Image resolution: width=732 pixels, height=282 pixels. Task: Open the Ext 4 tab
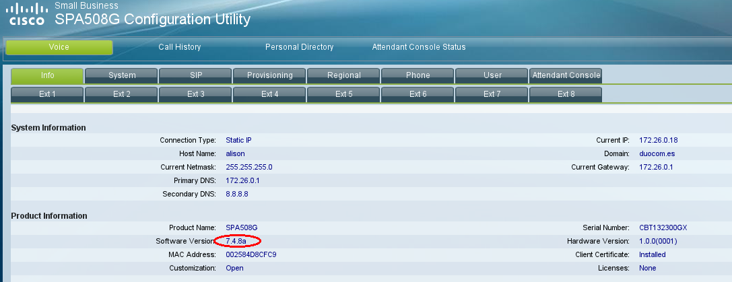(269, 94)
